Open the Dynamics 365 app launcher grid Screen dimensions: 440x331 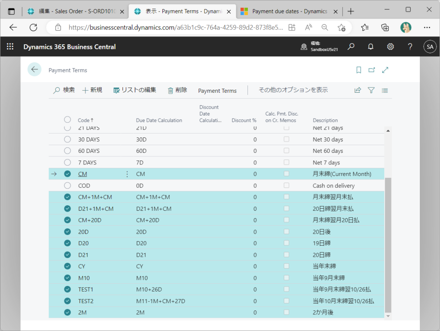pos(10,46)
